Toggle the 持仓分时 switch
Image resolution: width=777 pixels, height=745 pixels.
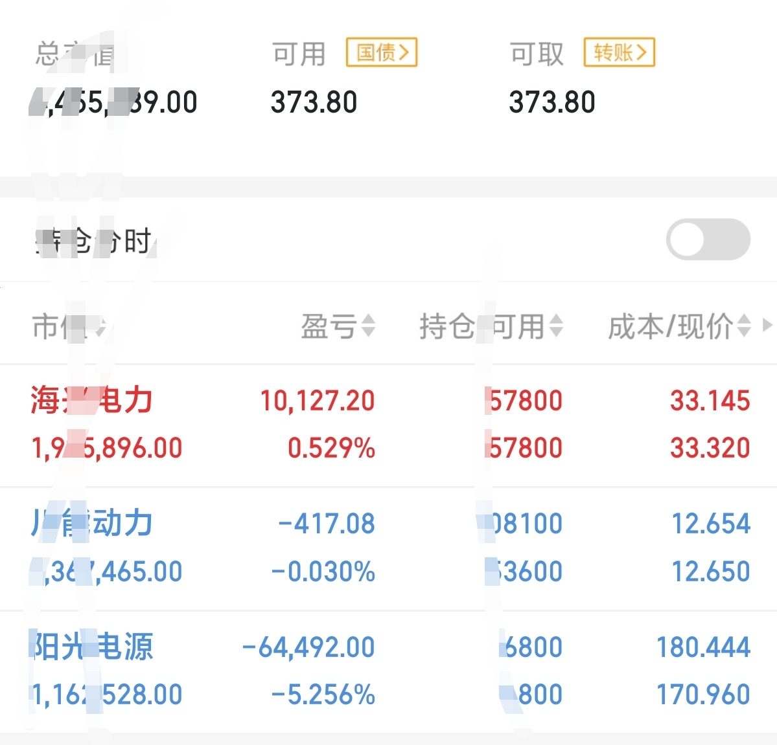(708, 239)
